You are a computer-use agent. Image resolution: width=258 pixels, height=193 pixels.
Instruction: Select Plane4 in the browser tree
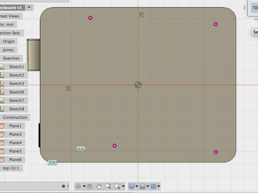(15, 143)
